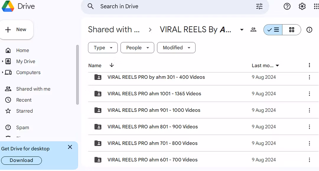Go to Shared with me in sidebar
Viewport: 319px width, 171px height.
[33, 89]
